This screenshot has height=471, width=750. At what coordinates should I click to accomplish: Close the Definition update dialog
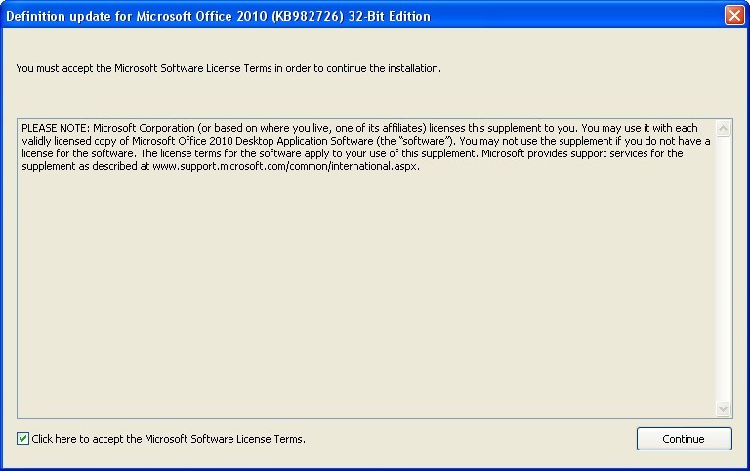[x=734, y=16]
